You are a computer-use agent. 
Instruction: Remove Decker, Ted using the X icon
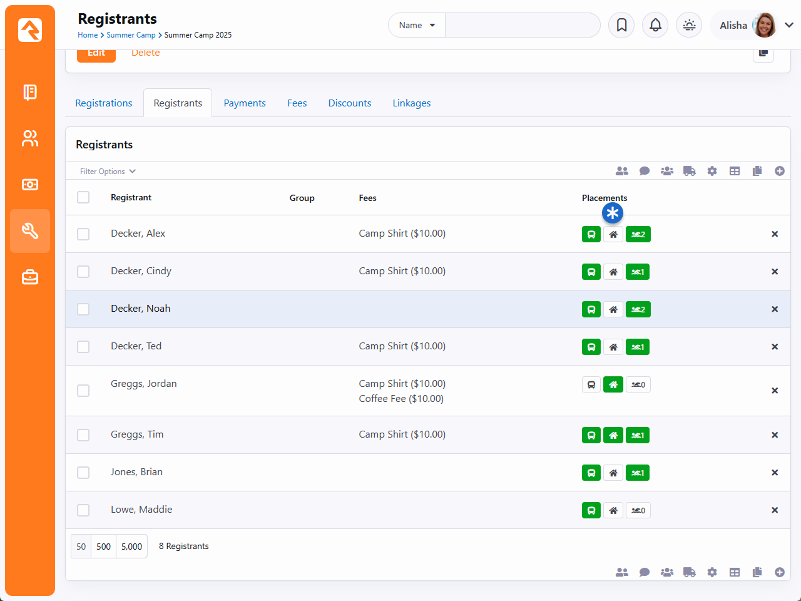pyautogui.click(x=774, y=347)
